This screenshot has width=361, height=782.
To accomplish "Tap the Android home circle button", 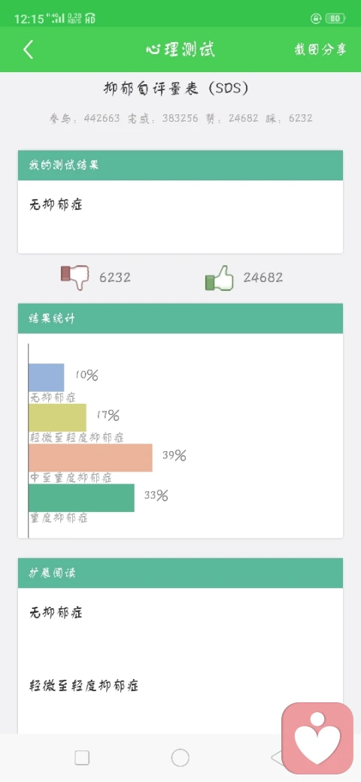I will (180, 758).
